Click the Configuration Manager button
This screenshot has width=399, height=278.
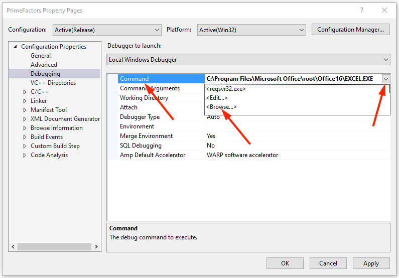pyautogui.click(x=350, y=30)
